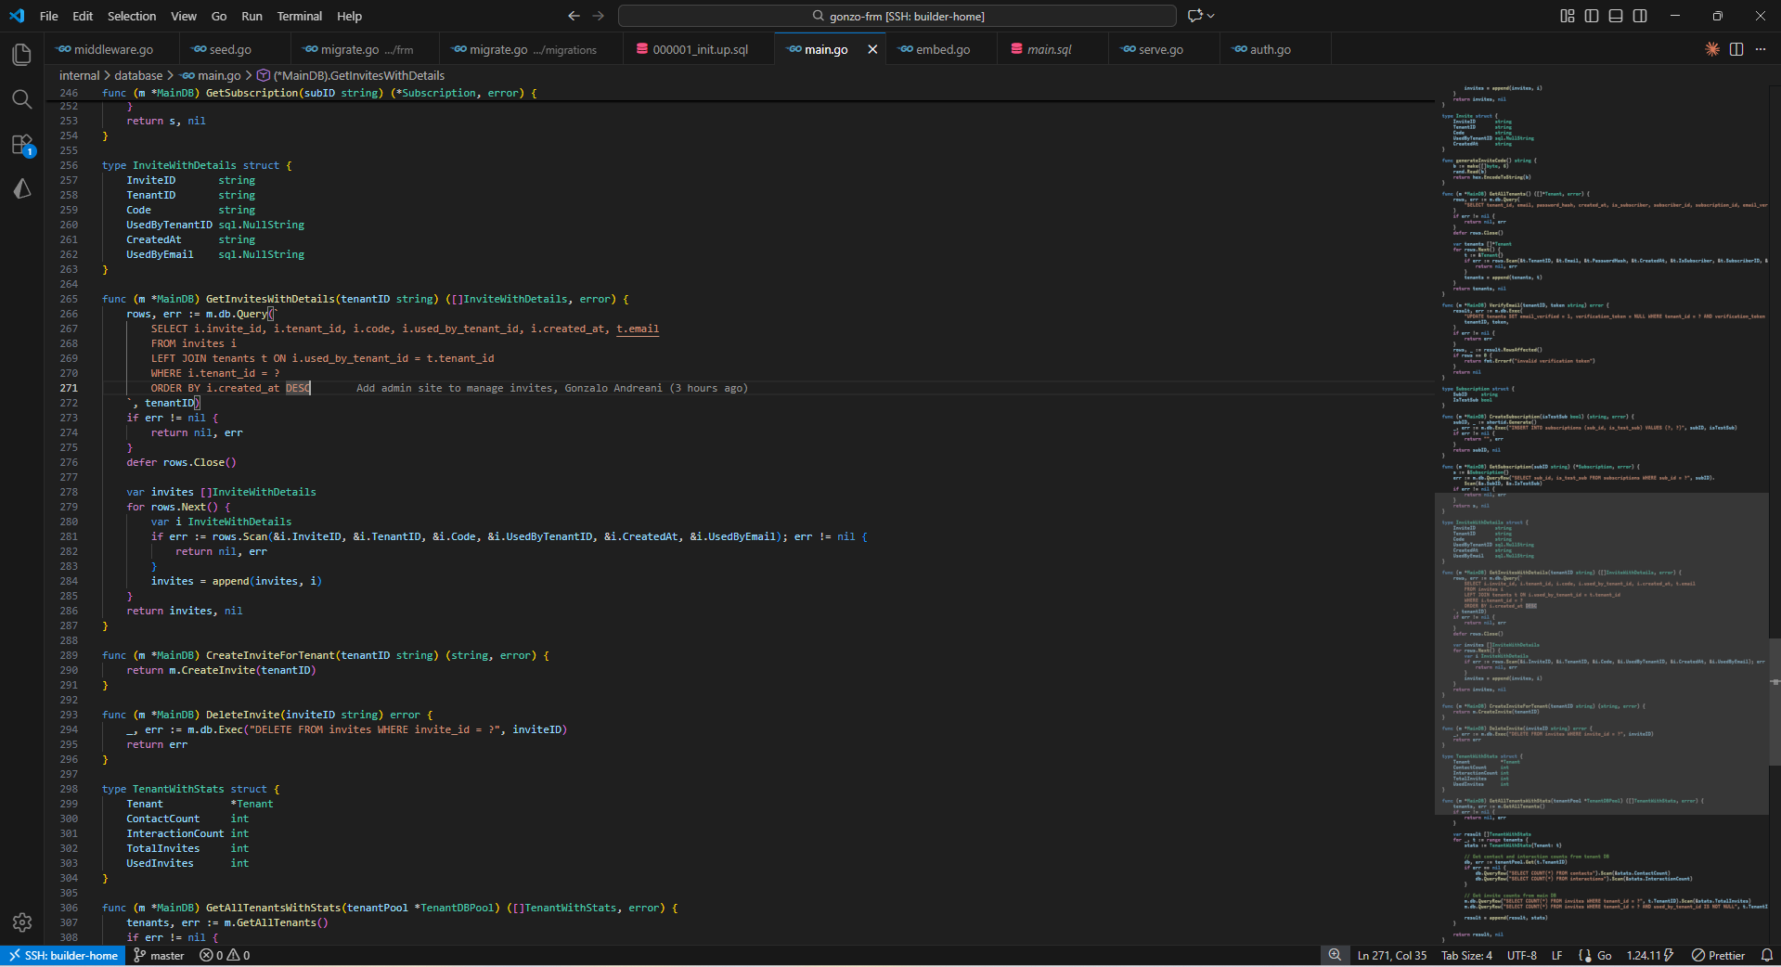Open notifications via the bell icon
The height and width of the screenshot is (967, 1781).
[x=1767, y=955]
